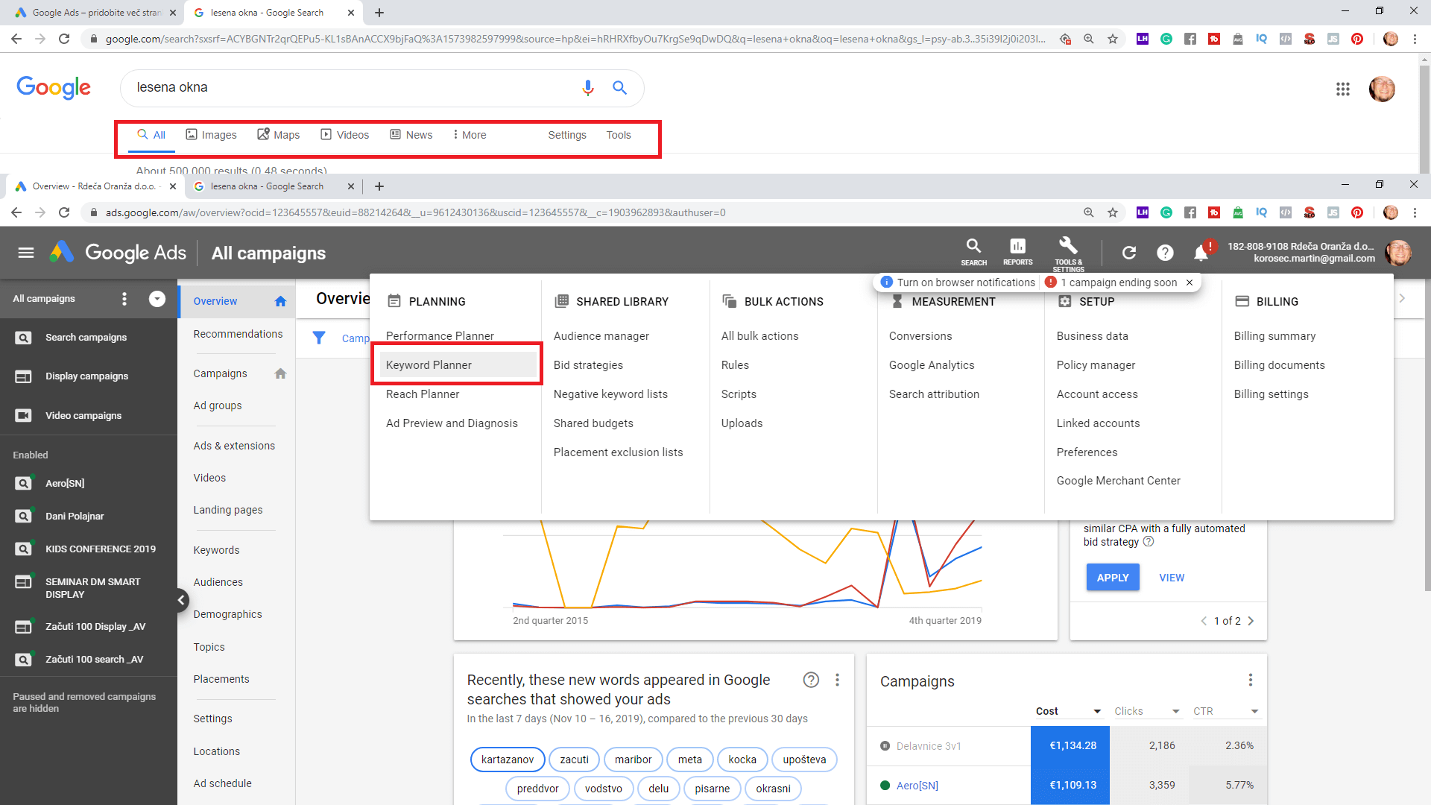Screen dimensions: 1431x805
Task: Open the Clicks column dropdown
Action: coord(1176,711)
